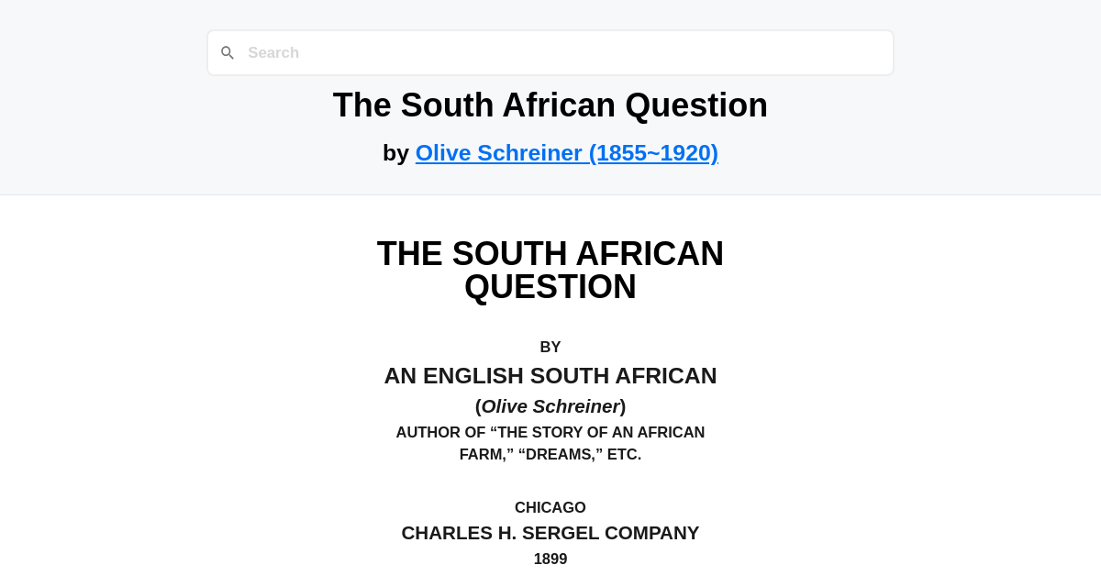This screenshot has height=576, width=1101.
Task: Click the Search placeholder text
Action: pyautogui.click(x=272, y=52)
